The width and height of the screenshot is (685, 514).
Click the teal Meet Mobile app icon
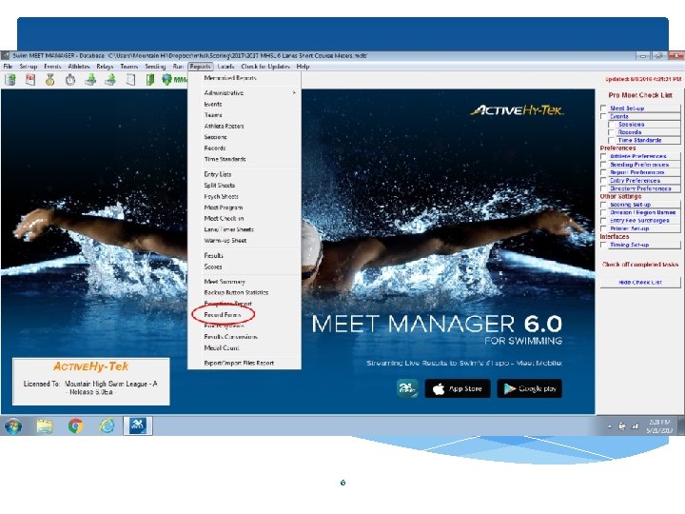click(x=407, y=388)
